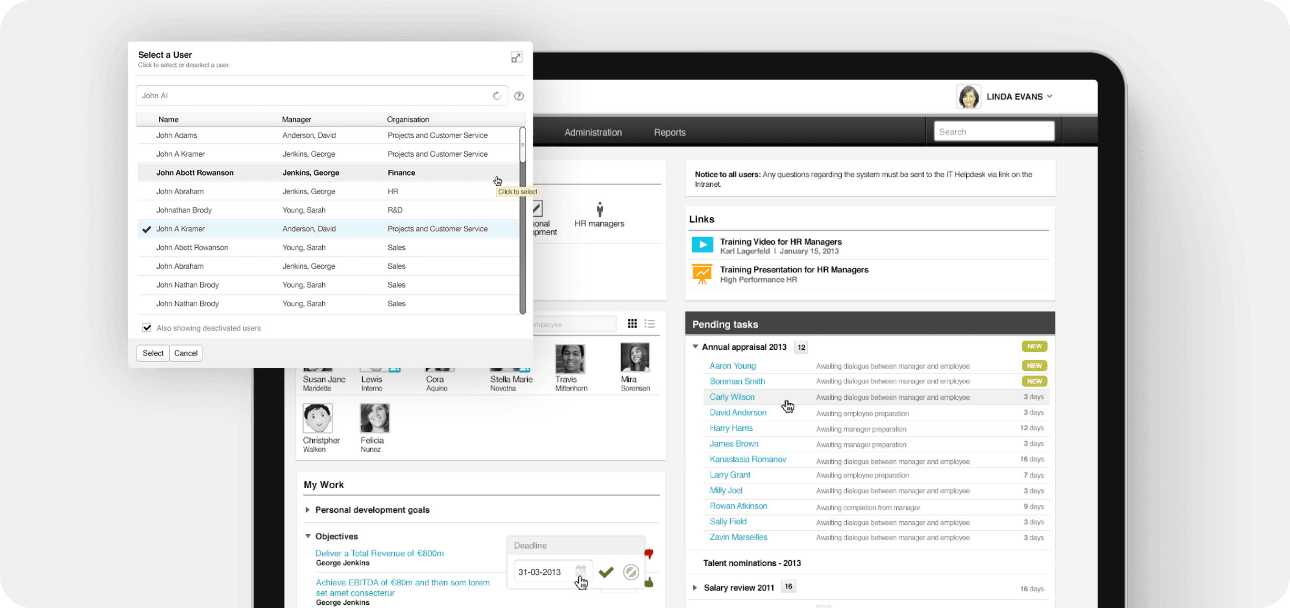Open Training Presentation for HR Managers link
This screenshot has width=1290, height=608.
(x=794, y=269)
